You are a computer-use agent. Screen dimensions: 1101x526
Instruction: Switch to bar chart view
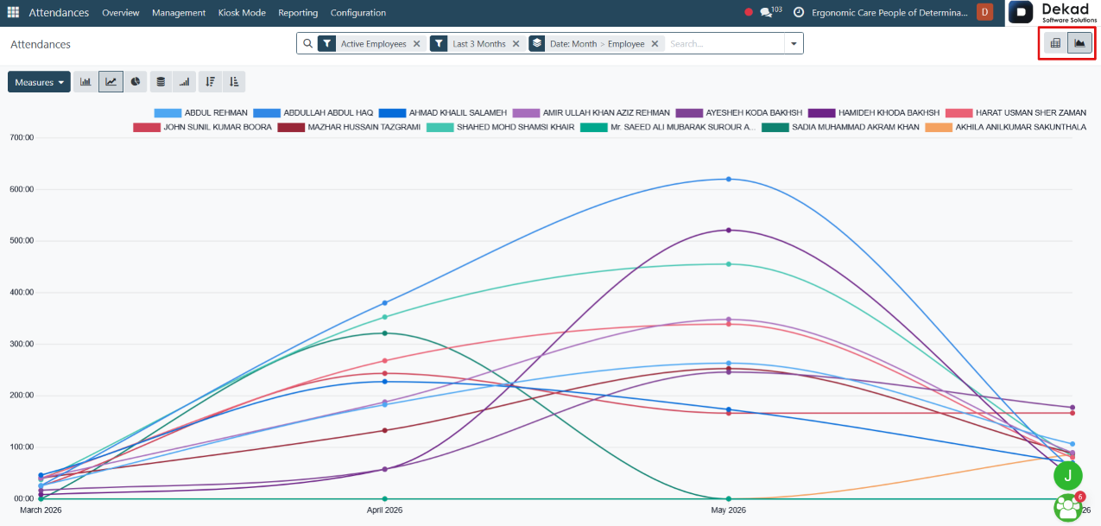(x=86, y=82)
